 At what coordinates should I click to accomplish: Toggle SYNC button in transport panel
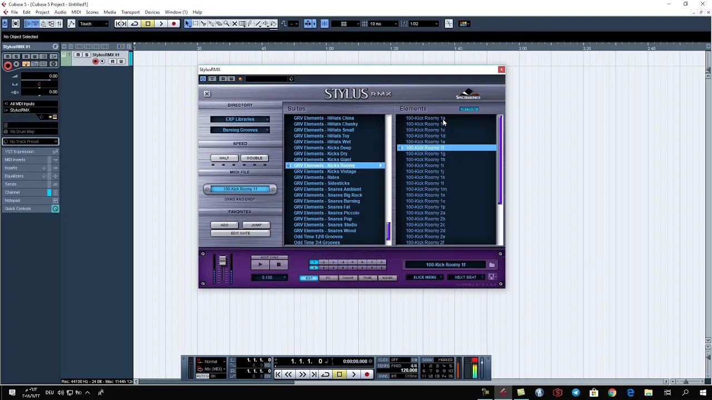[383, 377]
